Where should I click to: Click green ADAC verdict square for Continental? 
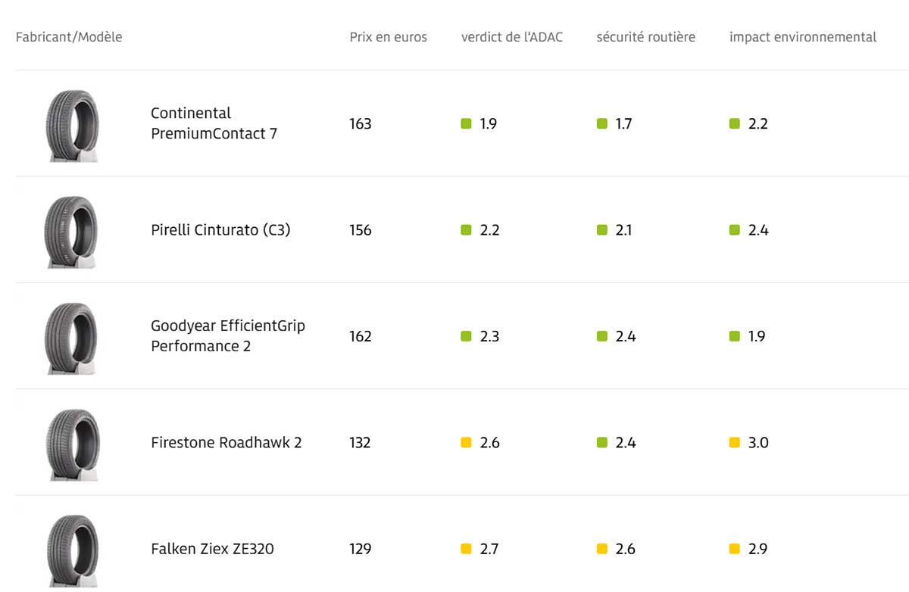click(466, 123)
